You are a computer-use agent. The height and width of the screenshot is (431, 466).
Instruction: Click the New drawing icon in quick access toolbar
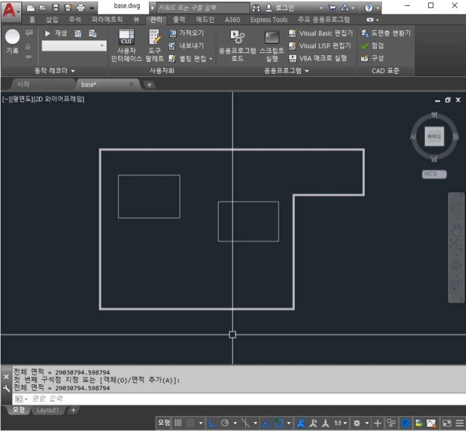tap(31, 8)
